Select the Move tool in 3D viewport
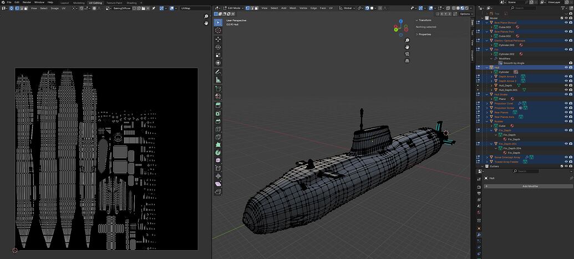 pos(218,39)
